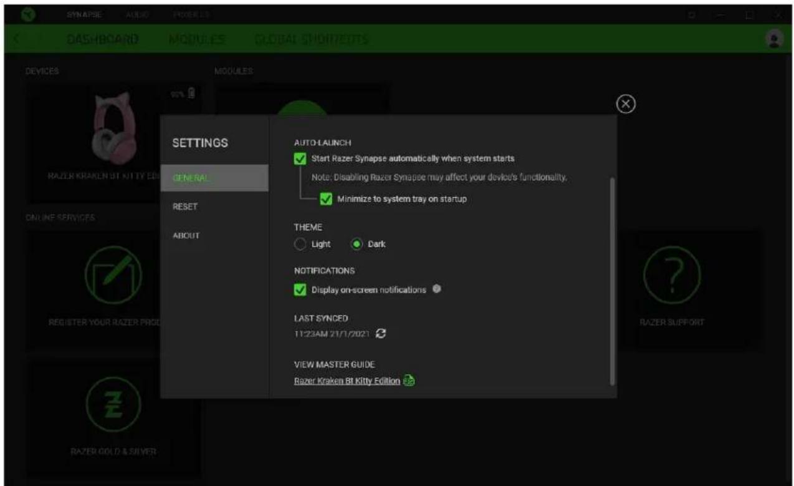
Task: Click the back arrow in the green bar
Action: [17, 39]
